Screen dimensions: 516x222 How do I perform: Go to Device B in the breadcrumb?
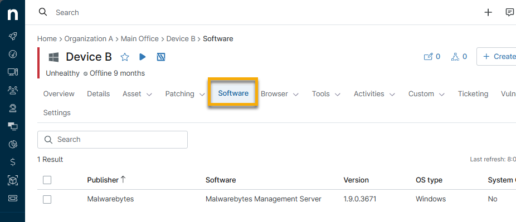[x=181, y=39]
